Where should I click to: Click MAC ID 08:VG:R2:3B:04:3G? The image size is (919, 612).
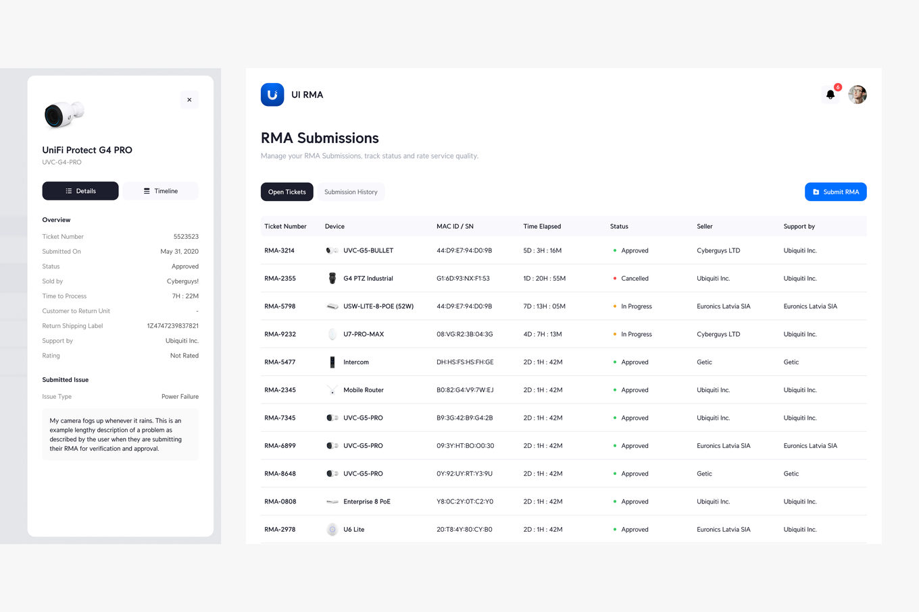tap(465, 334)
